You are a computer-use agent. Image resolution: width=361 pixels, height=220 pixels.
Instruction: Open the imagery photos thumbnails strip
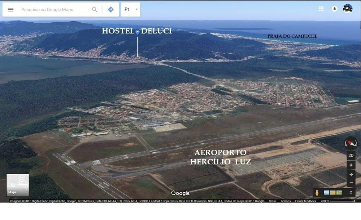point(333,193)
